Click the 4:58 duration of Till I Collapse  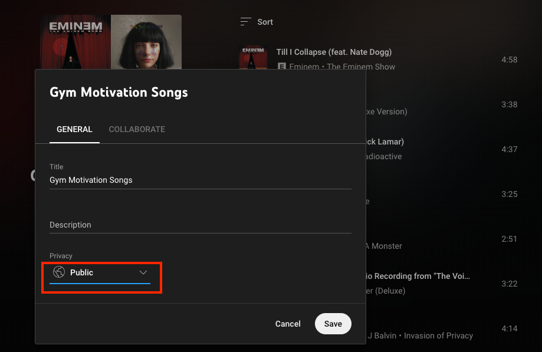point(508,60)
